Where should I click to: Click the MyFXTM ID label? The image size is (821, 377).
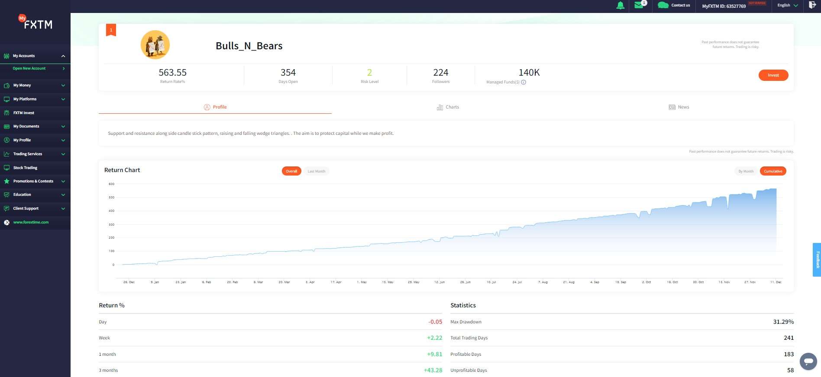(724, 6)
